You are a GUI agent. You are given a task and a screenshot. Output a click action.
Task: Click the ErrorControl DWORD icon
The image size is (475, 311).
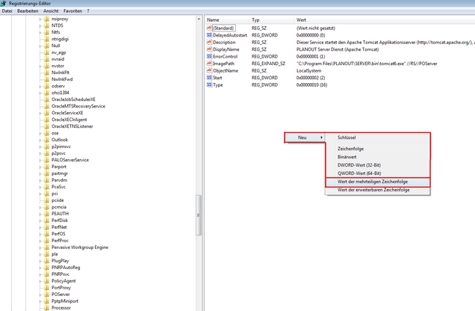[x=209, y=56]
